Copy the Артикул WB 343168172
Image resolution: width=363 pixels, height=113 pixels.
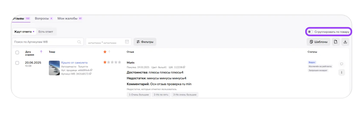90,74
